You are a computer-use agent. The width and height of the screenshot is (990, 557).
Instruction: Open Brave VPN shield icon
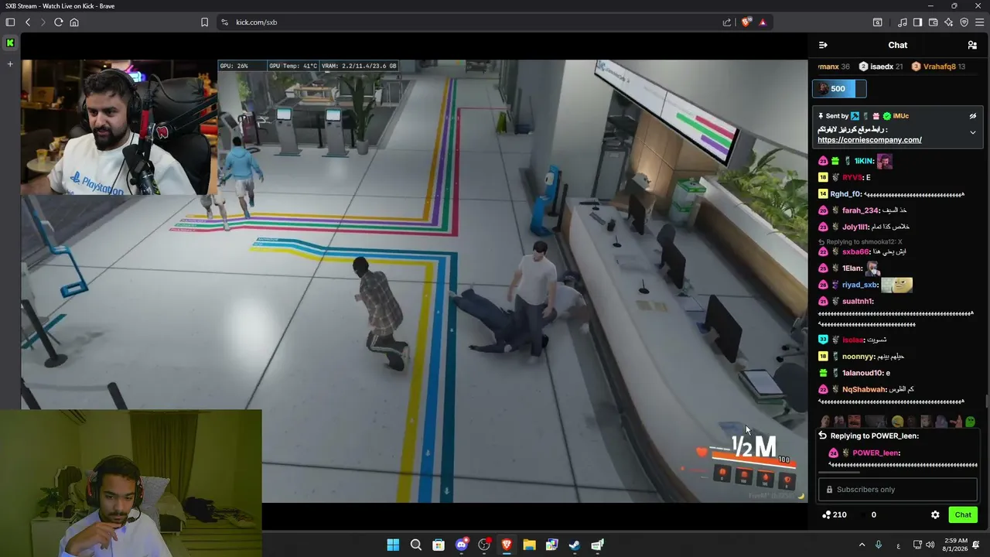pyautogui.click(x=964, y=22)
